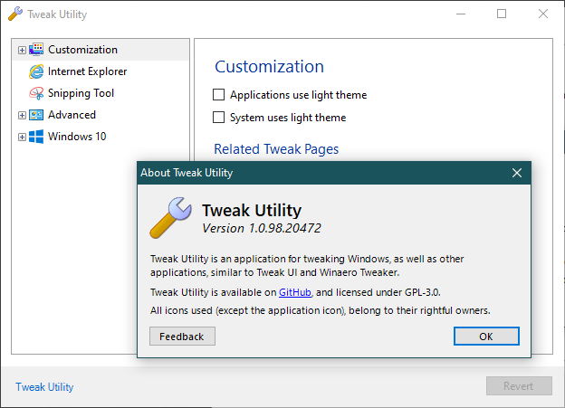Click the Snipping Tool scissors icon

36,93
